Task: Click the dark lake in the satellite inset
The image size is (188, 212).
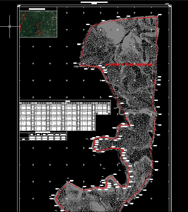Action: [x=36, y=30]
